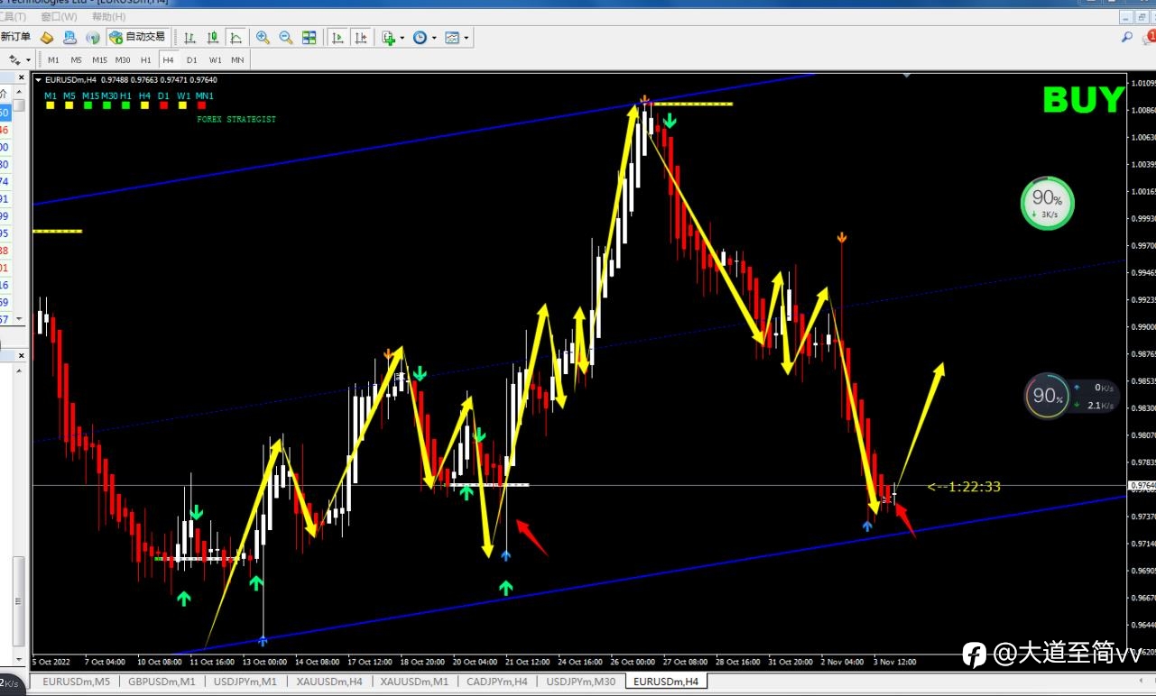Viewport: 1156px width, 696px height.
Task: Select the active H4 timeframe button
Action: [x=168, y=60]
